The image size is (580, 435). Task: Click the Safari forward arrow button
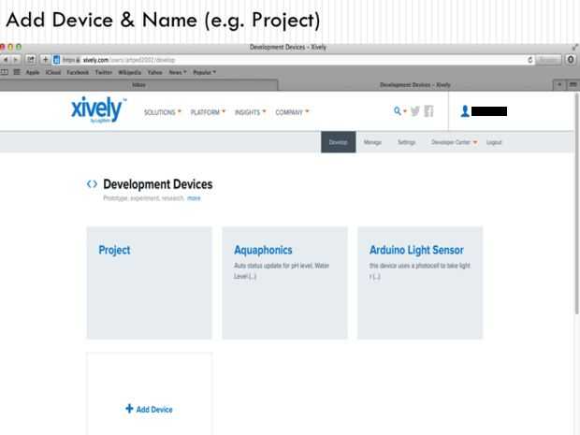coord(16,60)
